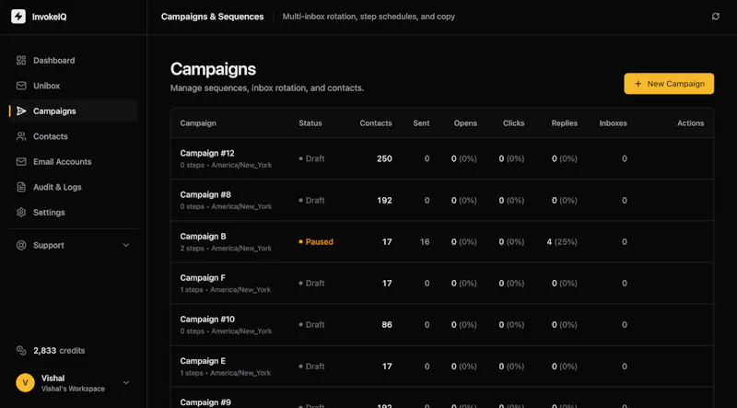Viewport: 737px width, 408px height.
Task: Select Campaigns in the sidebar
Action: (x=73, y=111)
